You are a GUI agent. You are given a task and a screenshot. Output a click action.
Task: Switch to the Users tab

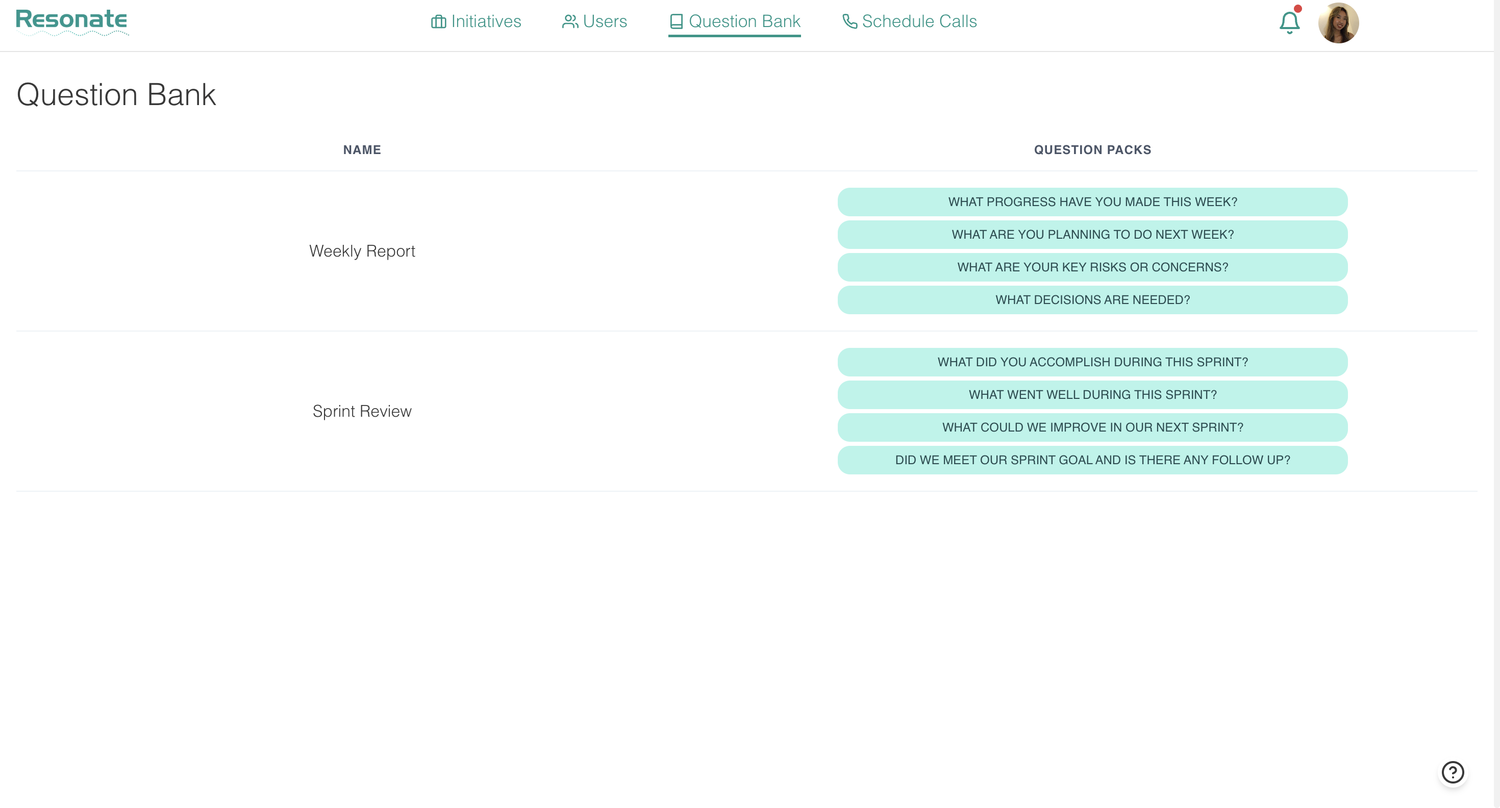tap(605, 21)
